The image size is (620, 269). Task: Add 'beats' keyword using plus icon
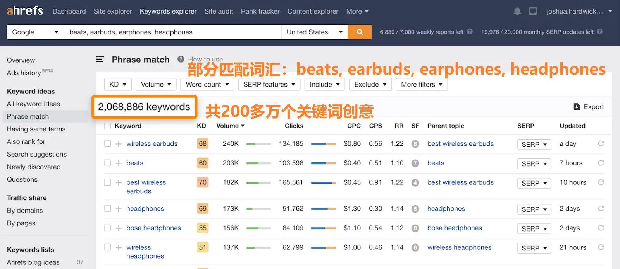pyautogui.click(x=119, y=163)
